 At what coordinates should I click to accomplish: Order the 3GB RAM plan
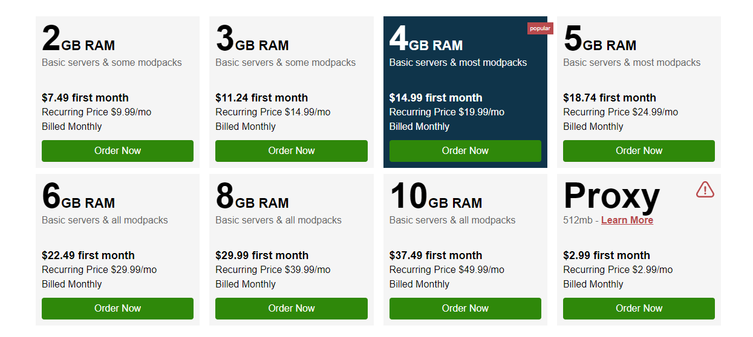point(292,151)
